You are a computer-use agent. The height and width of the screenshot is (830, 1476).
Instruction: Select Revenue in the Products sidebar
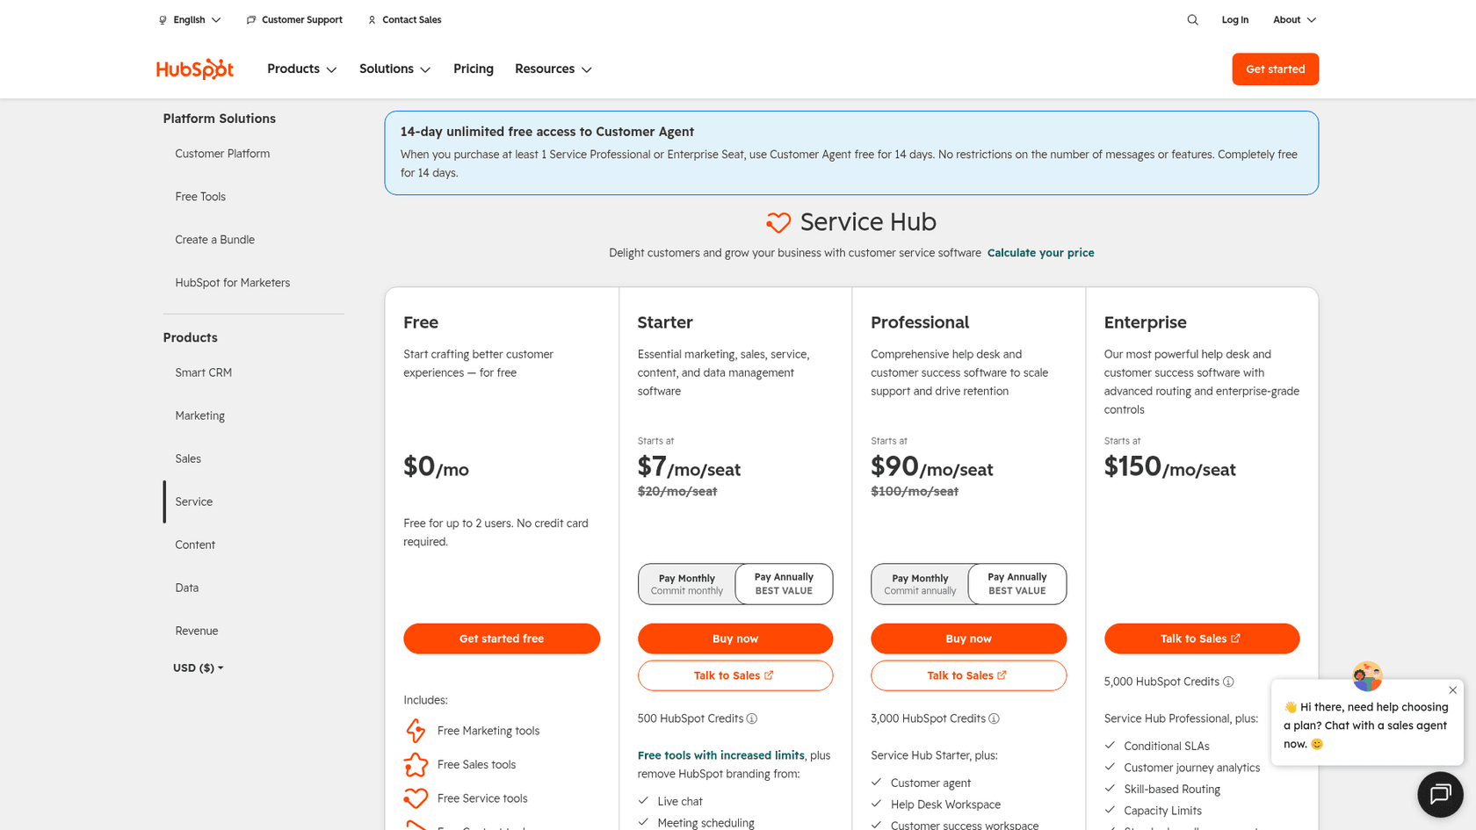pyautogui.click(x=196, y=631)
